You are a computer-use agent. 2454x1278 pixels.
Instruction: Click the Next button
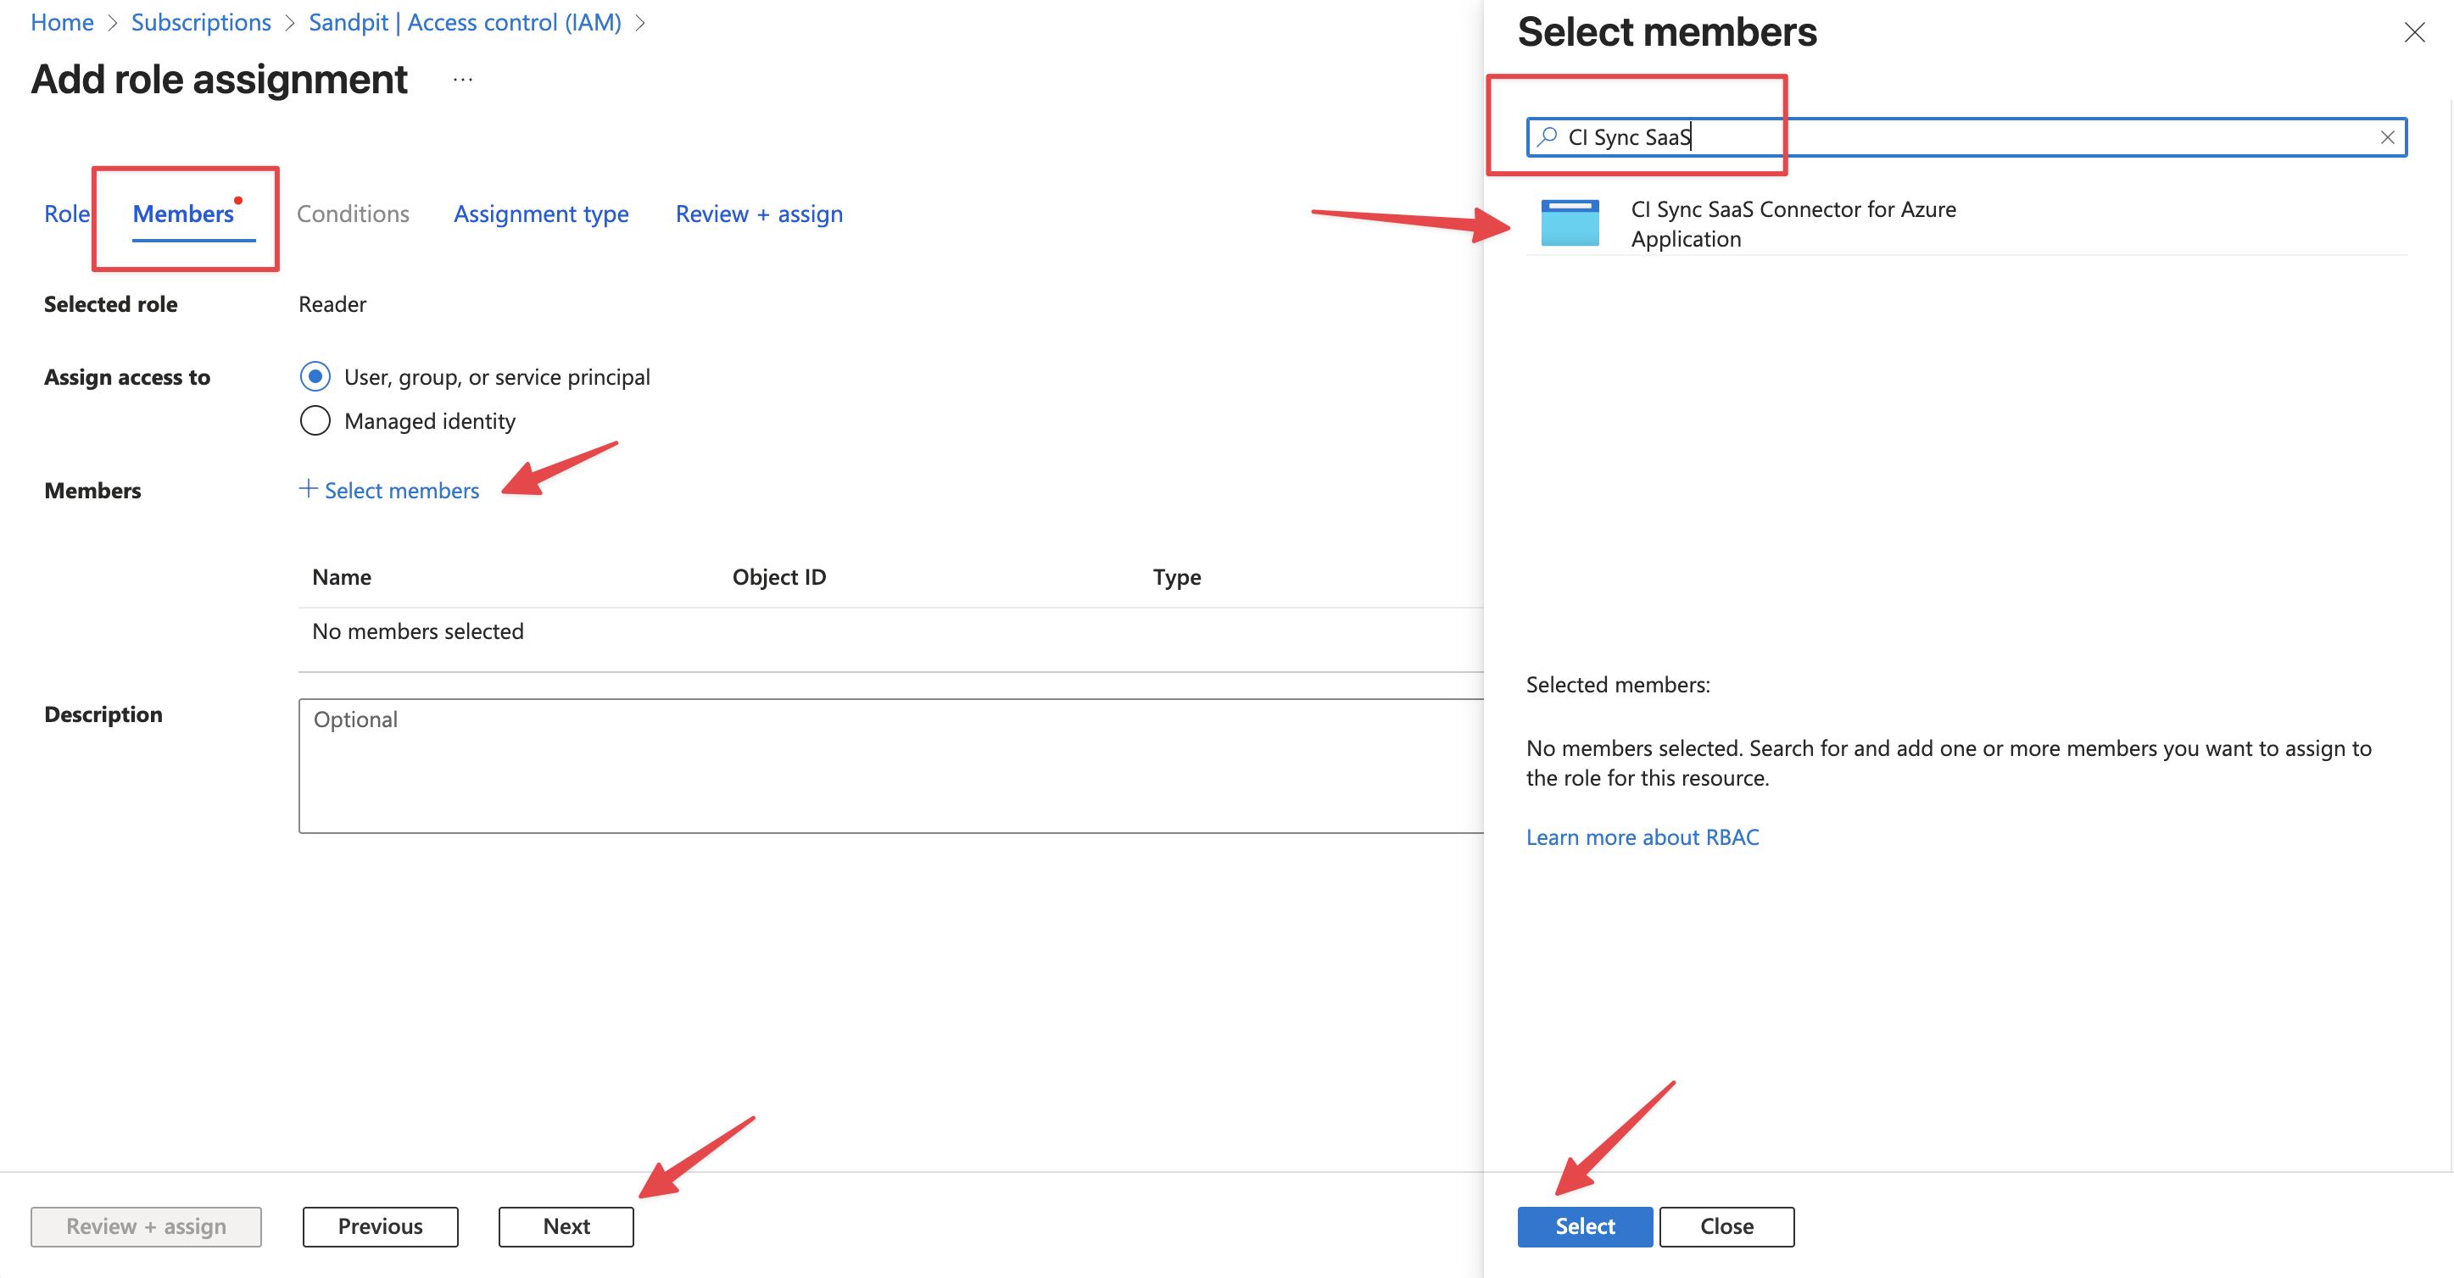[x=566, y=1226]
